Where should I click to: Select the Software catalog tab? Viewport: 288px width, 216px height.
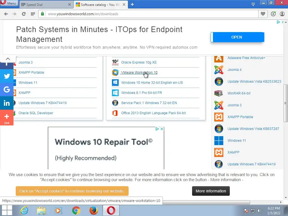pyautogui.click(x=100, y=4)
